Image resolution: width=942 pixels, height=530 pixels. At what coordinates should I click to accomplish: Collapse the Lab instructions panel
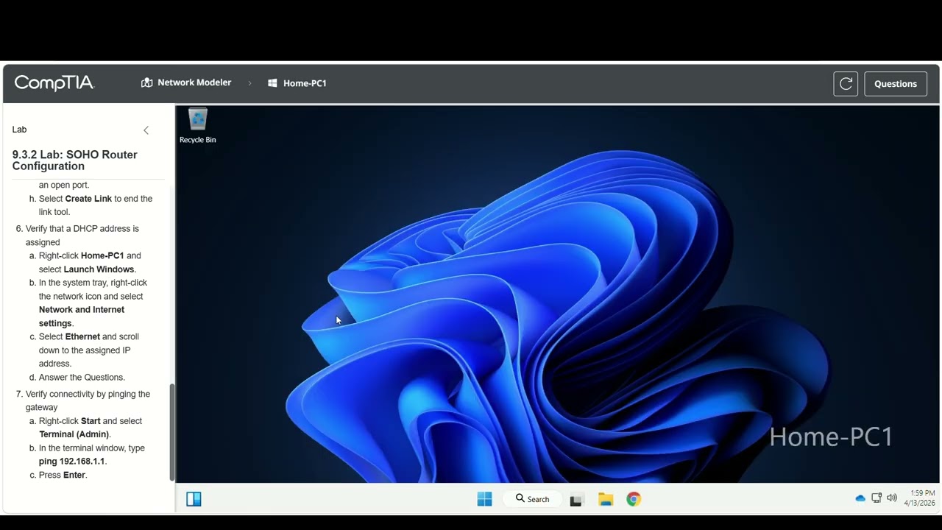point(146,130)
